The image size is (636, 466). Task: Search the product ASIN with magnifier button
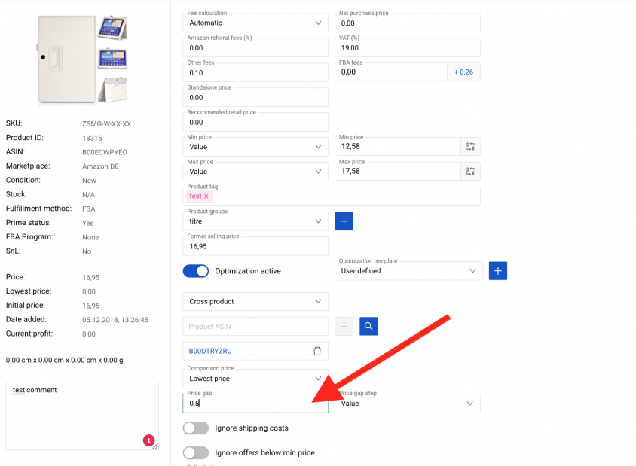368,326
